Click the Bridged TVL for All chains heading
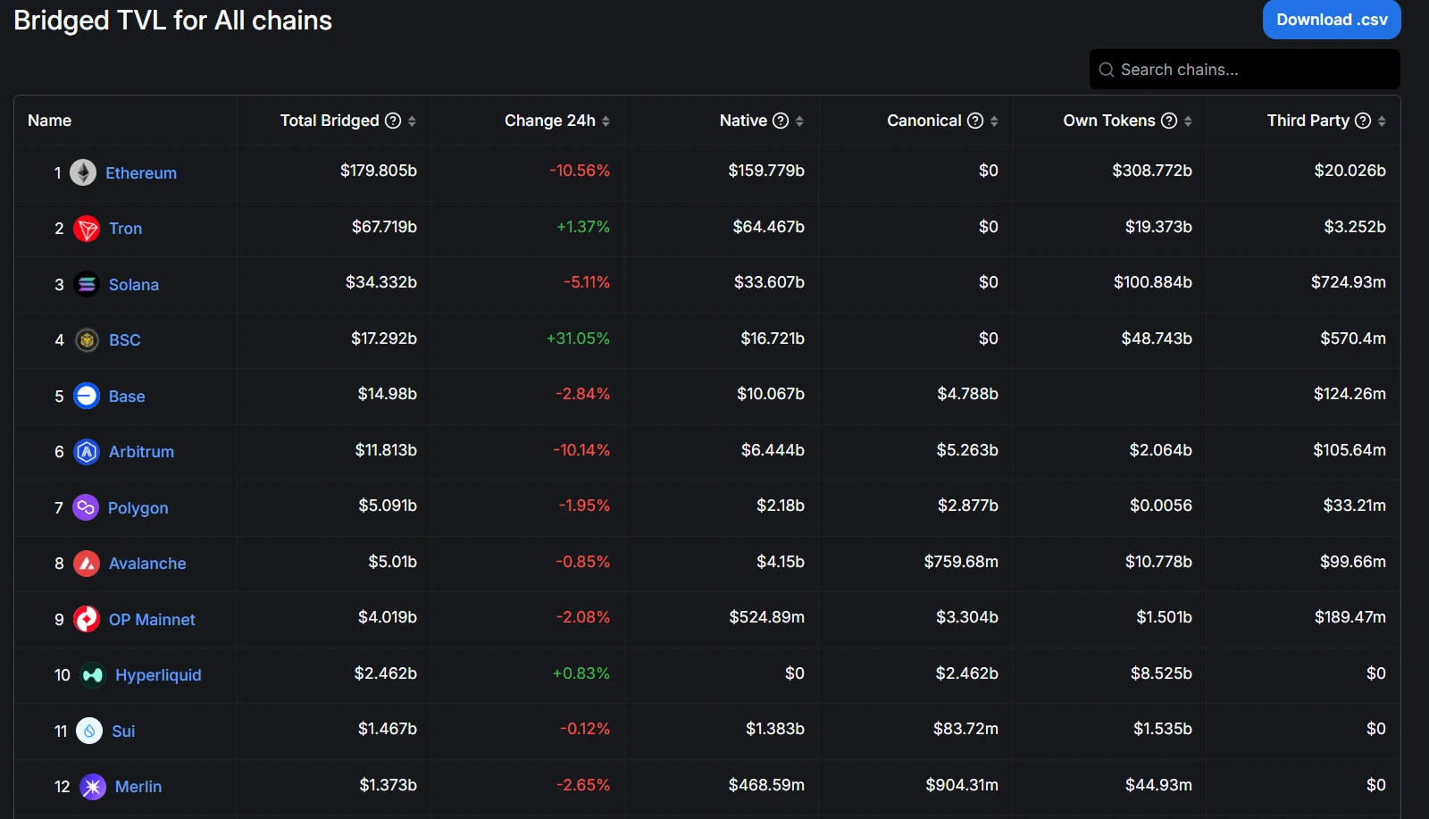Screen dimensions: 1429x819 (x=173, y=21)
